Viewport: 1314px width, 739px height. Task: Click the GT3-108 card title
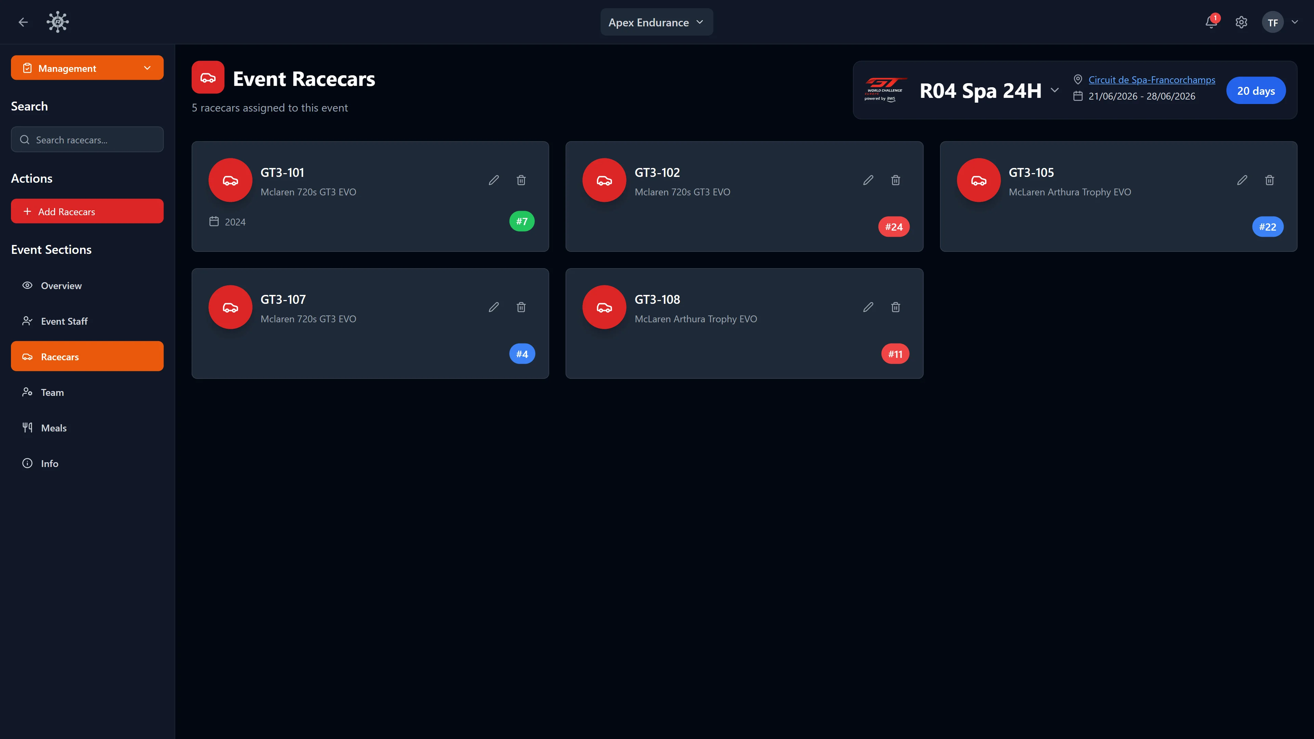tap(657, 299)
